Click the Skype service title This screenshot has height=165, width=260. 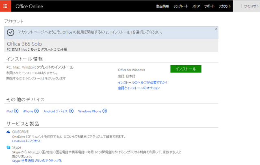pyautogui.click(x=17, y=147)
